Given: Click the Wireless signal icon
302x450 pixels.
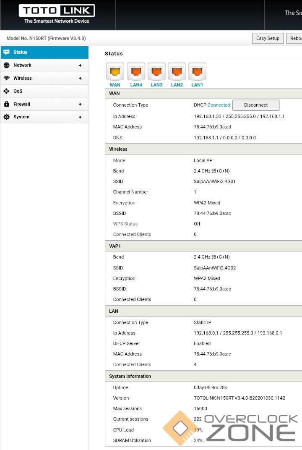Looking at the screenshot, I should [6, 78].
